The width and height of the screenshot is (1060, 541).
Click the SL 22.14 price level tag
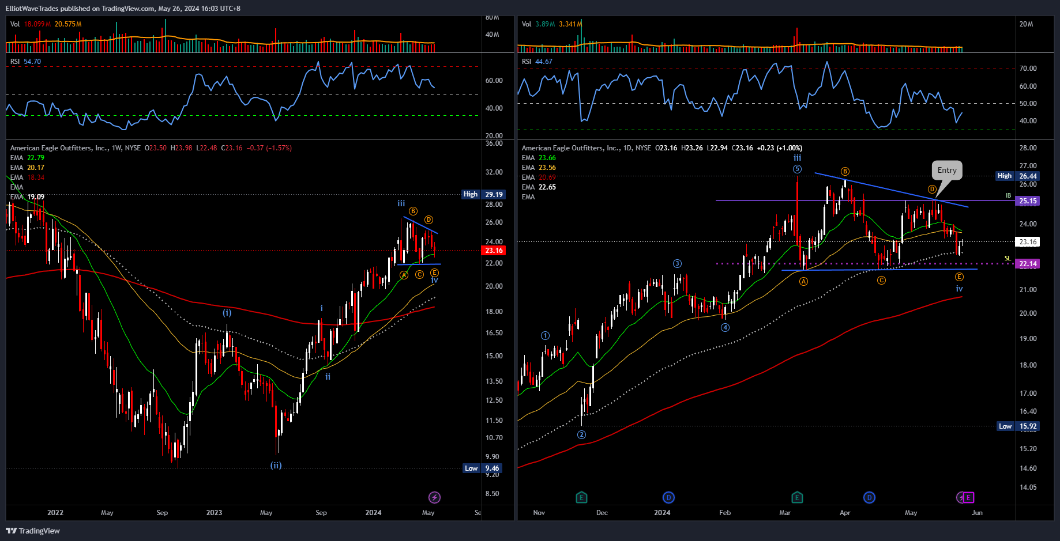pyautogui.click(x=1028, y=264)
